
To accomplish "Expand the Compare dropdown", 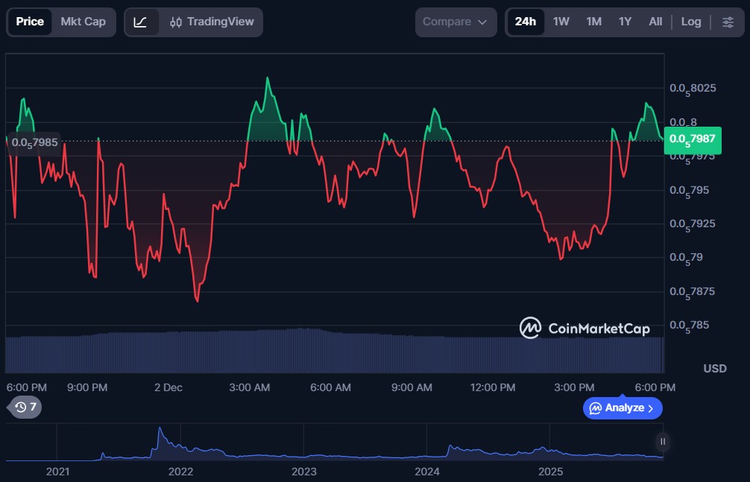I will point(456,22).
